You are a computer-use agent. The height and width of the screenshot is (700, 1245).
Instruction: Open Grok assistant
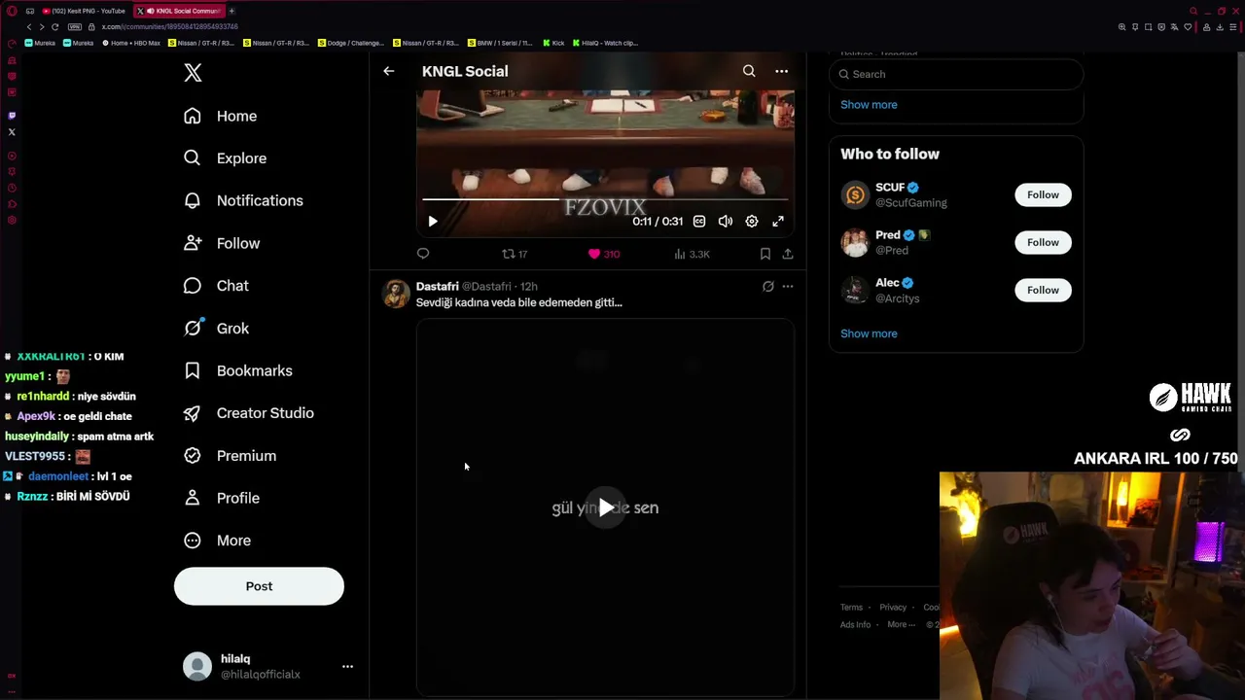point(216,328)
